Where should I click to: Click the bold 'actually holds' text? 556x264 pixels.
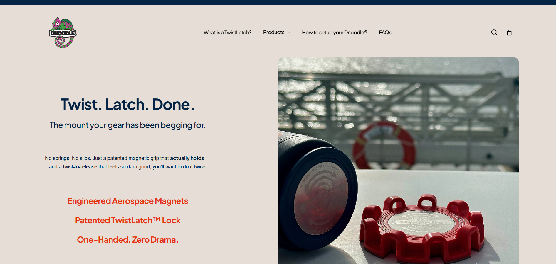187,158
